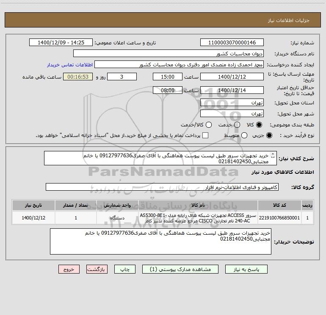Viewport: 326px width, 315px height.
Task: Select the خدمت radio button
Action: coord(237,125)
